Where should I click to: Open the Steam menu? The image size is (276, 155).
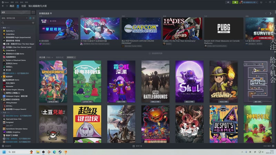click(x=5, y=2)
